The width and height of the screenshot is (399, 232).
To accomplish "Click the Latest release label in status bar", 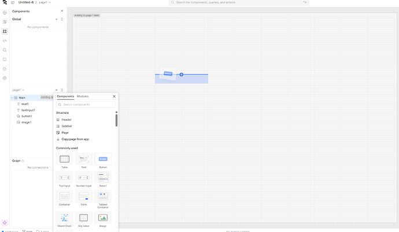I will pos(43,231).
